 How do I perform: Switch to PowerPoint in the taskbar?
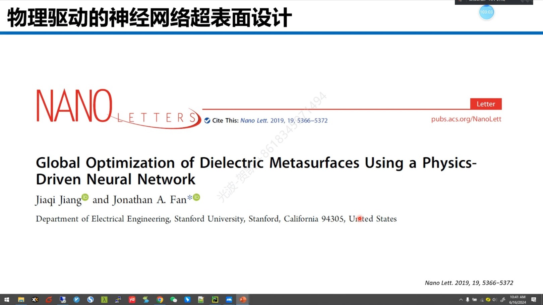click(x=243, y=300)
